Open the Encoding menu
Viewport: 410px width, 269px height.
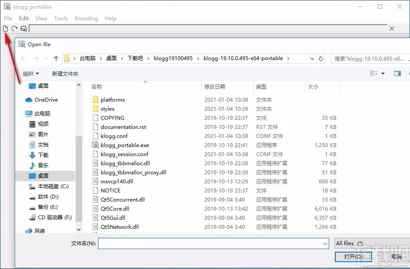coord(86,18)
